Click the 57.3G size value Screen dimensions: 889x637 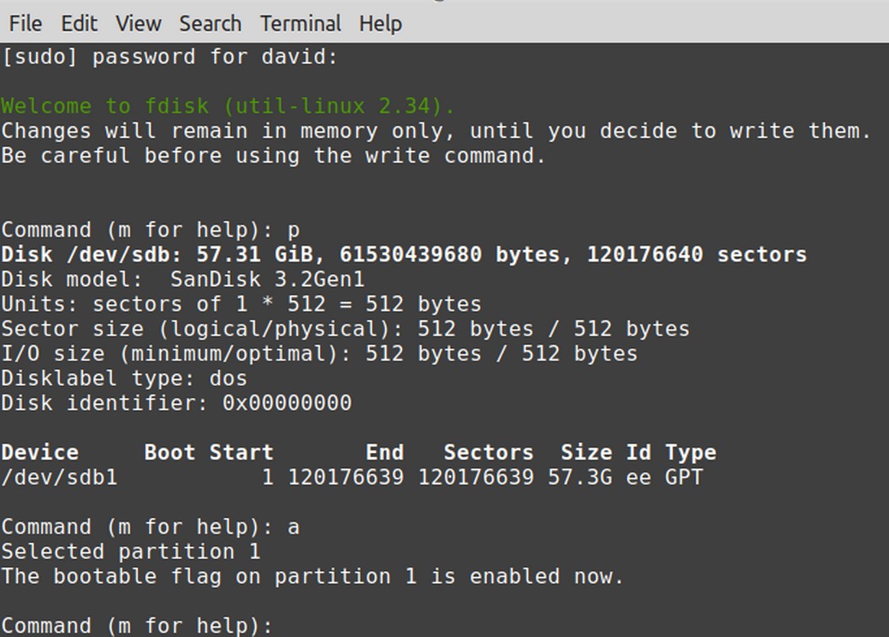pyautogui.click(x=580, y=477)
